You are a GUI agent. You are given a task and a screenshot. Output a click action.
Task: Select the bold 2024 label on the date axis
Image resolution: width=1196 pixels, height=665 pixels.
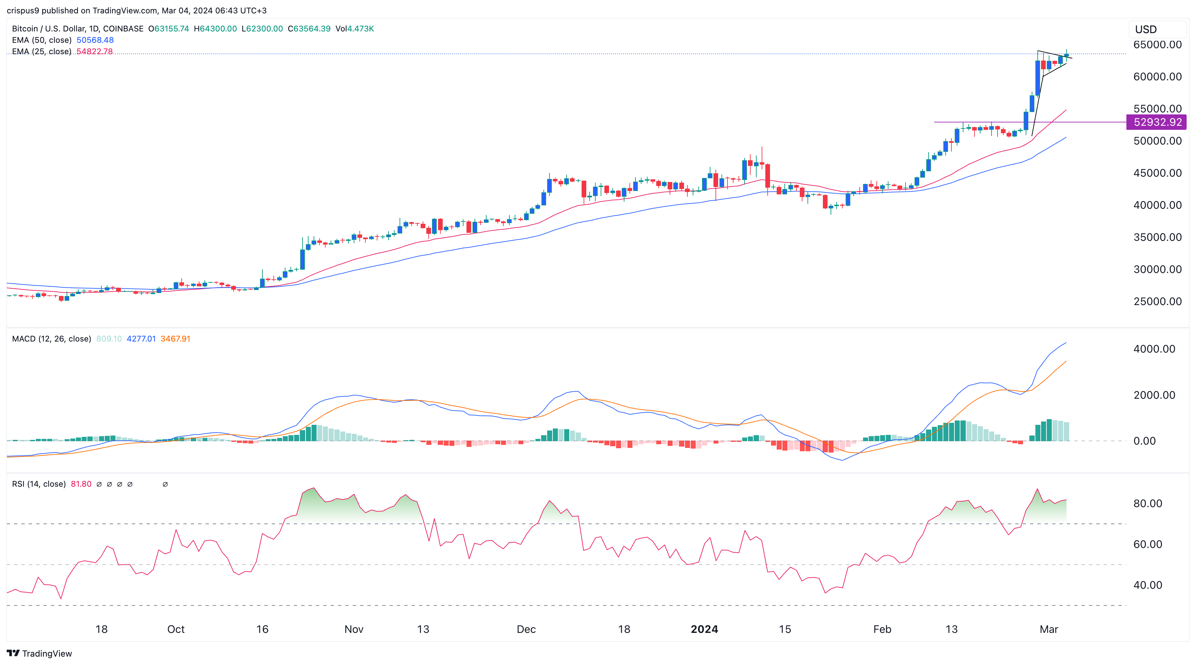click(705, 629)
